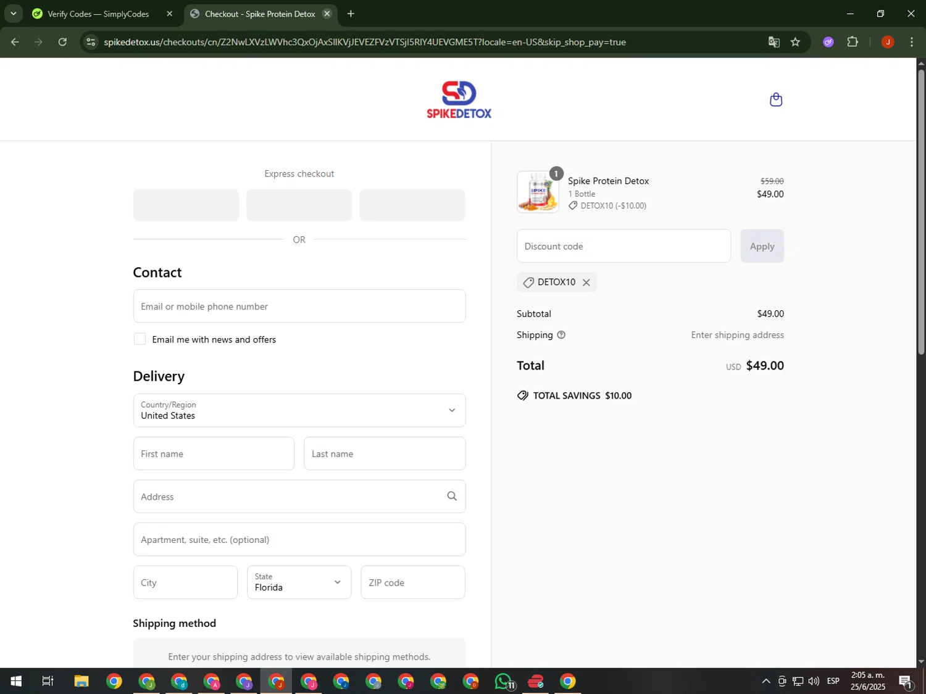
Task: Click the first express checkout button
Action: (186, 205)
